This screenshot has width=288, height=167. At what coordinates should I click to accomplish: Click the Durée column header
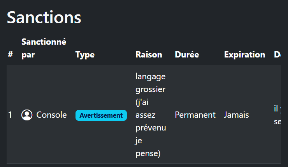pos(187,55)
